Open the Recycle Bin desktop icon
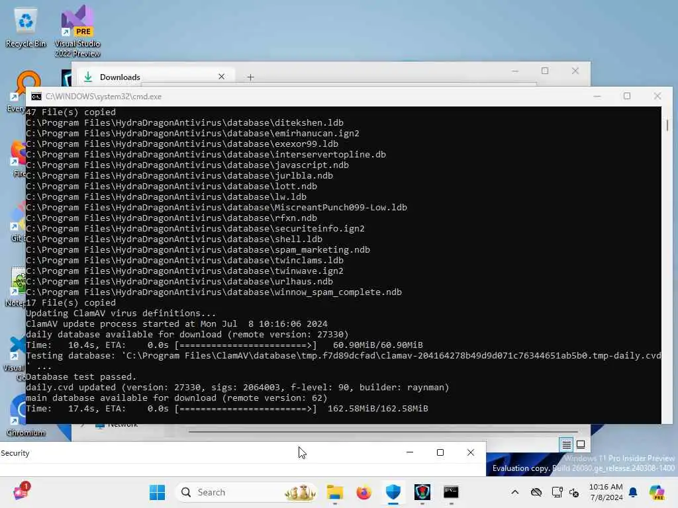 (25, 28)
